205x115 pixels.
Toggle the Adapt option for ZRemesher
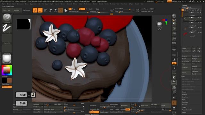127,109
